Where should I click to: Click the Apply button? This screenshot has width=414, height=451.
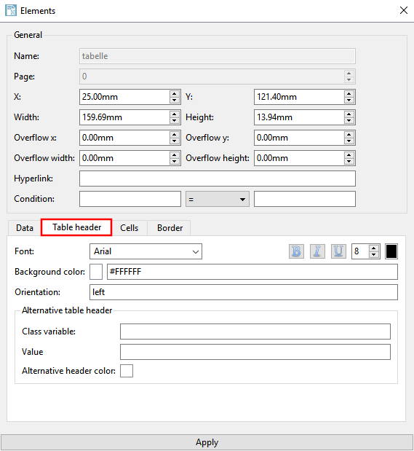pos(207,442)
